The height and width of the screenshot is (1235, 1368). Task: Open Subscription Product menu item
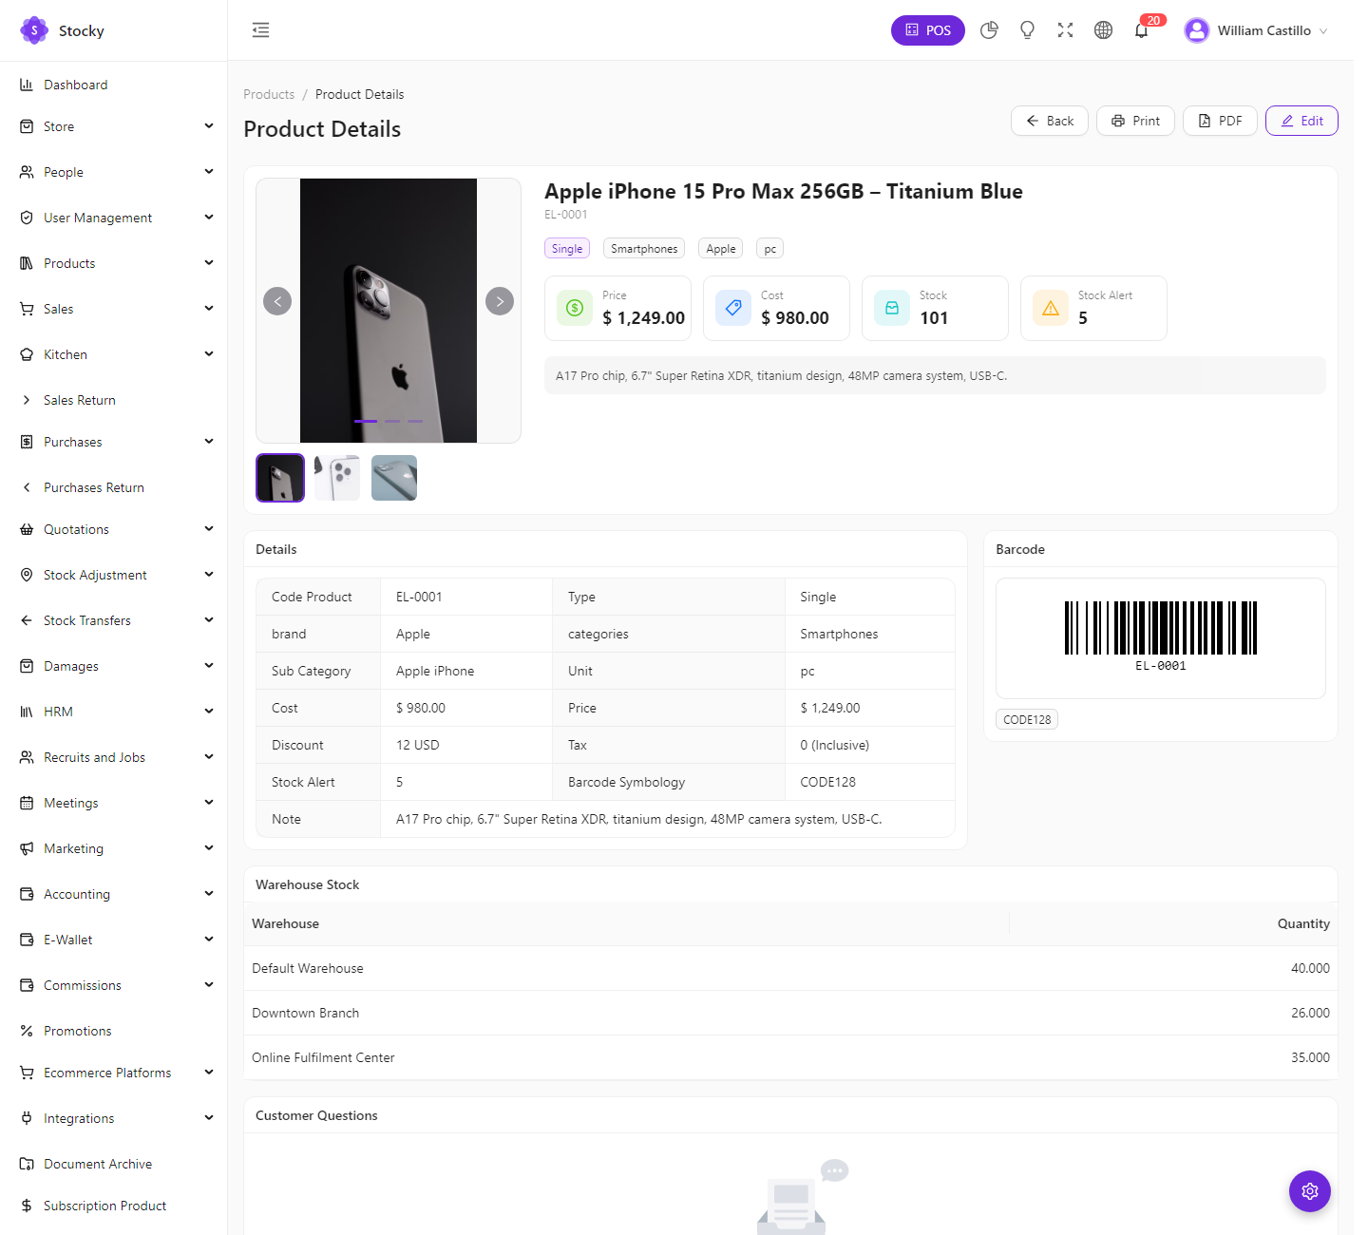114,1206
